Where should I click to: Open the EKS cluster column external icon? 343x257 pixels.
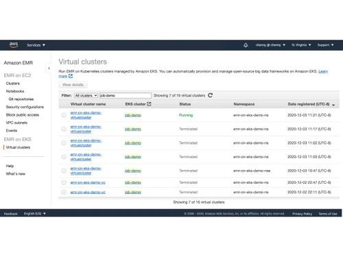click(x=149, y=104)
